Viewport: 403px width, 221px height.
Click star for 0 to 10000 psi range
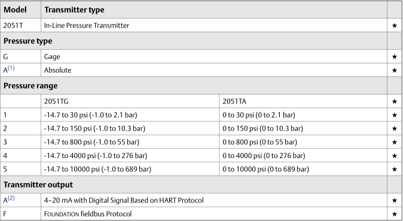coord(395,169)
